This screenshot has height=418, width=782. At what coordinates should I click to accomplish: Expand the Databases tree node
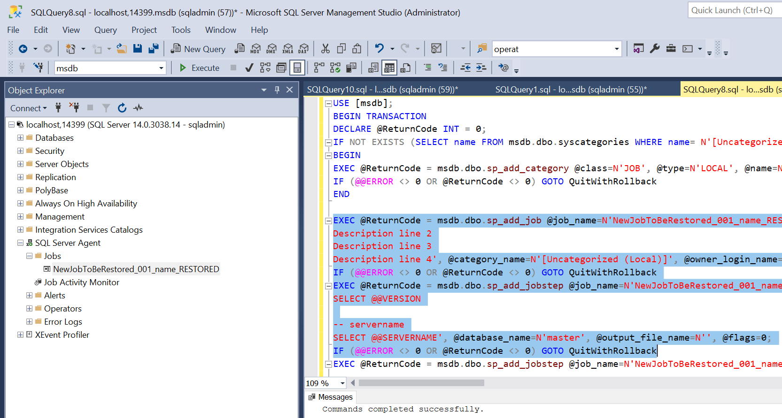tap(20, 138)
